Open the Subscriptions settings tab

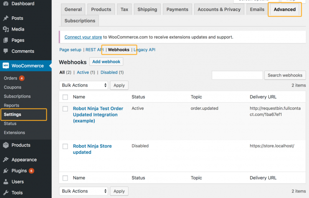point(80,21)
